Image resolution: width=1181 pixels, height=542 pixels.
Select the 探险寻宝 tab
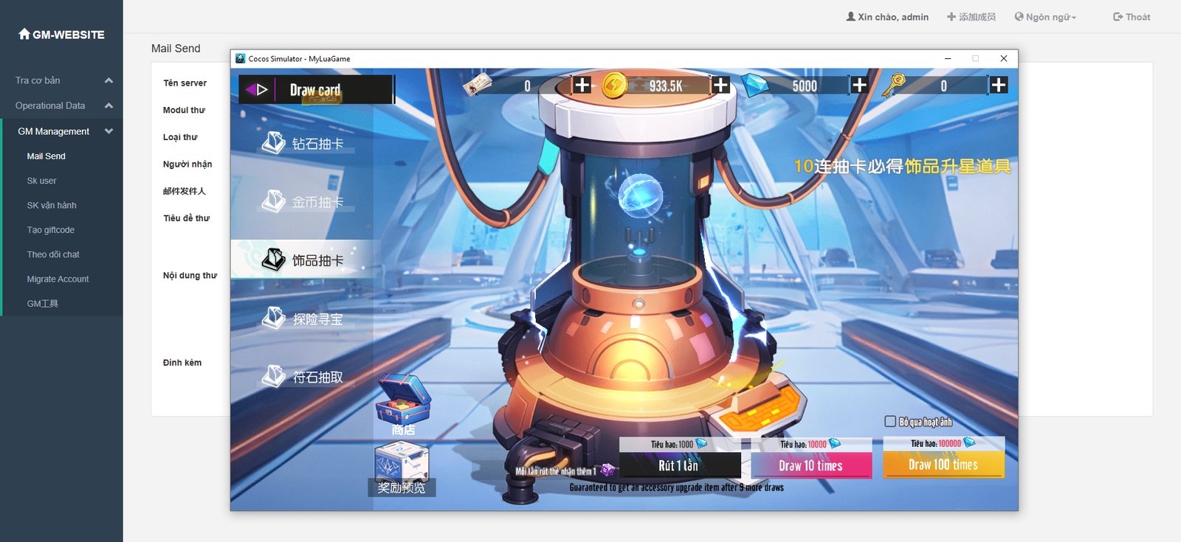303,319
